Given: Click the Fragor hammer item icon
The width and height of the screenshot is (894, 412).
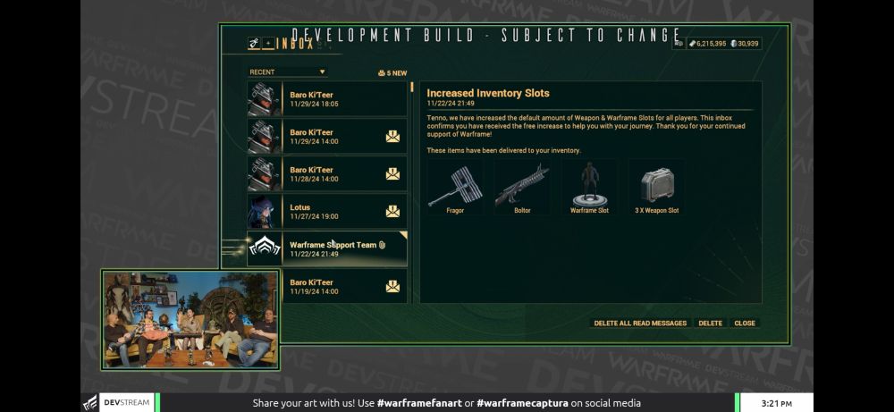Looking at the screenshot, I should coord(455,185).
